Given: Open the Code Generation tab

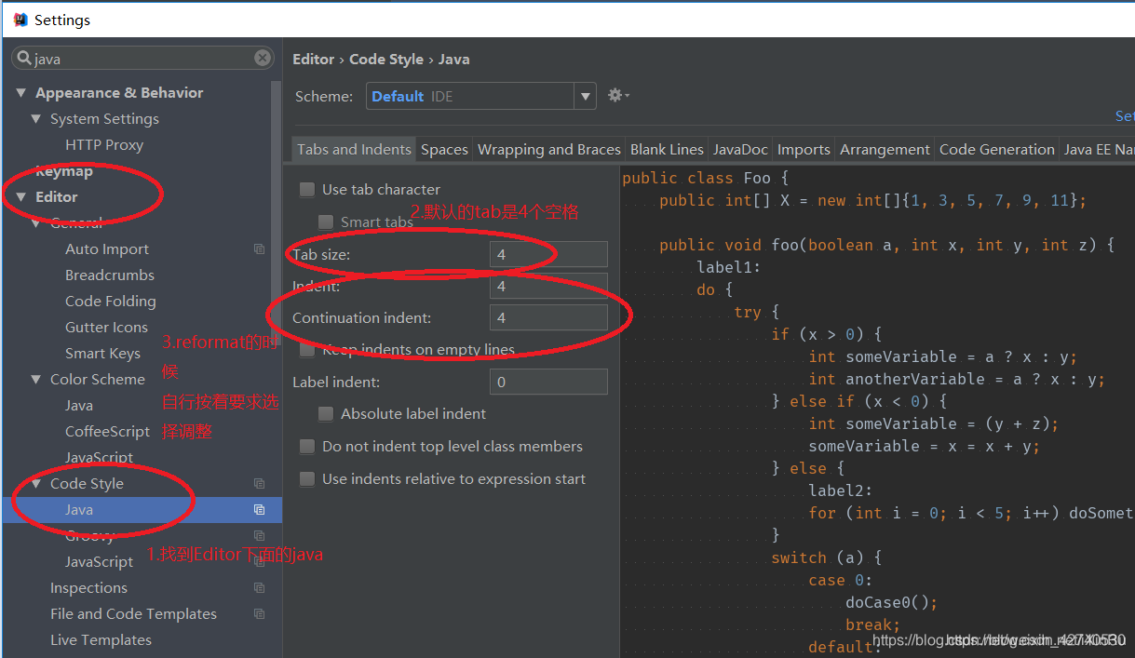Looking at the screenshot, I should click(997, 149).
